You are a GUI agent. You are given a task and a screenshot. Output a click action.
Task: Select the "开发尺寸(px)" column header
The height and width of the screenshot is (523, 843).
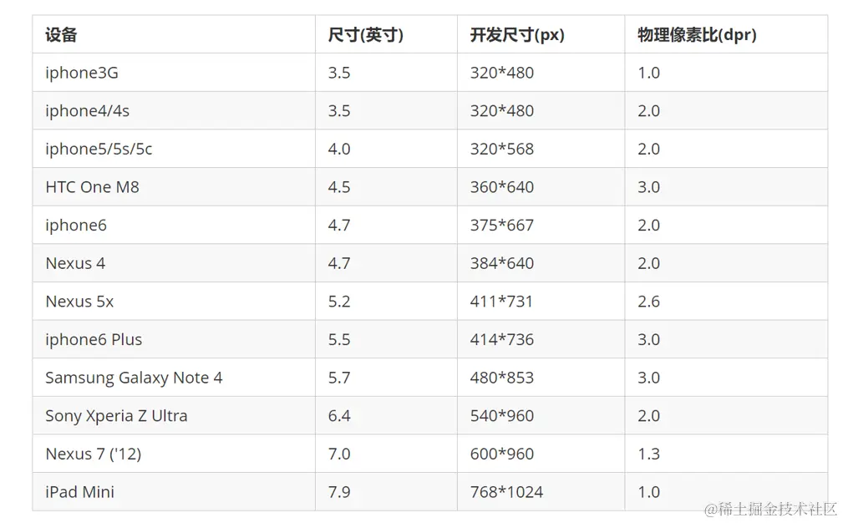pos(541,34)
